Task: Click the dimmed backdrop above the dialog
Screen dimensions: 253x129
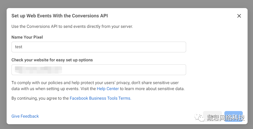Action: (126, 4)
